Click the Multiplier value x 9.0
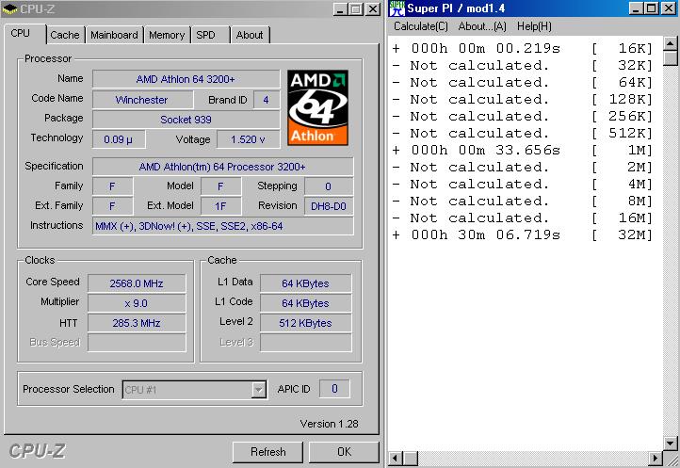The height and width of the screenshot is (468, 680). 137,303
